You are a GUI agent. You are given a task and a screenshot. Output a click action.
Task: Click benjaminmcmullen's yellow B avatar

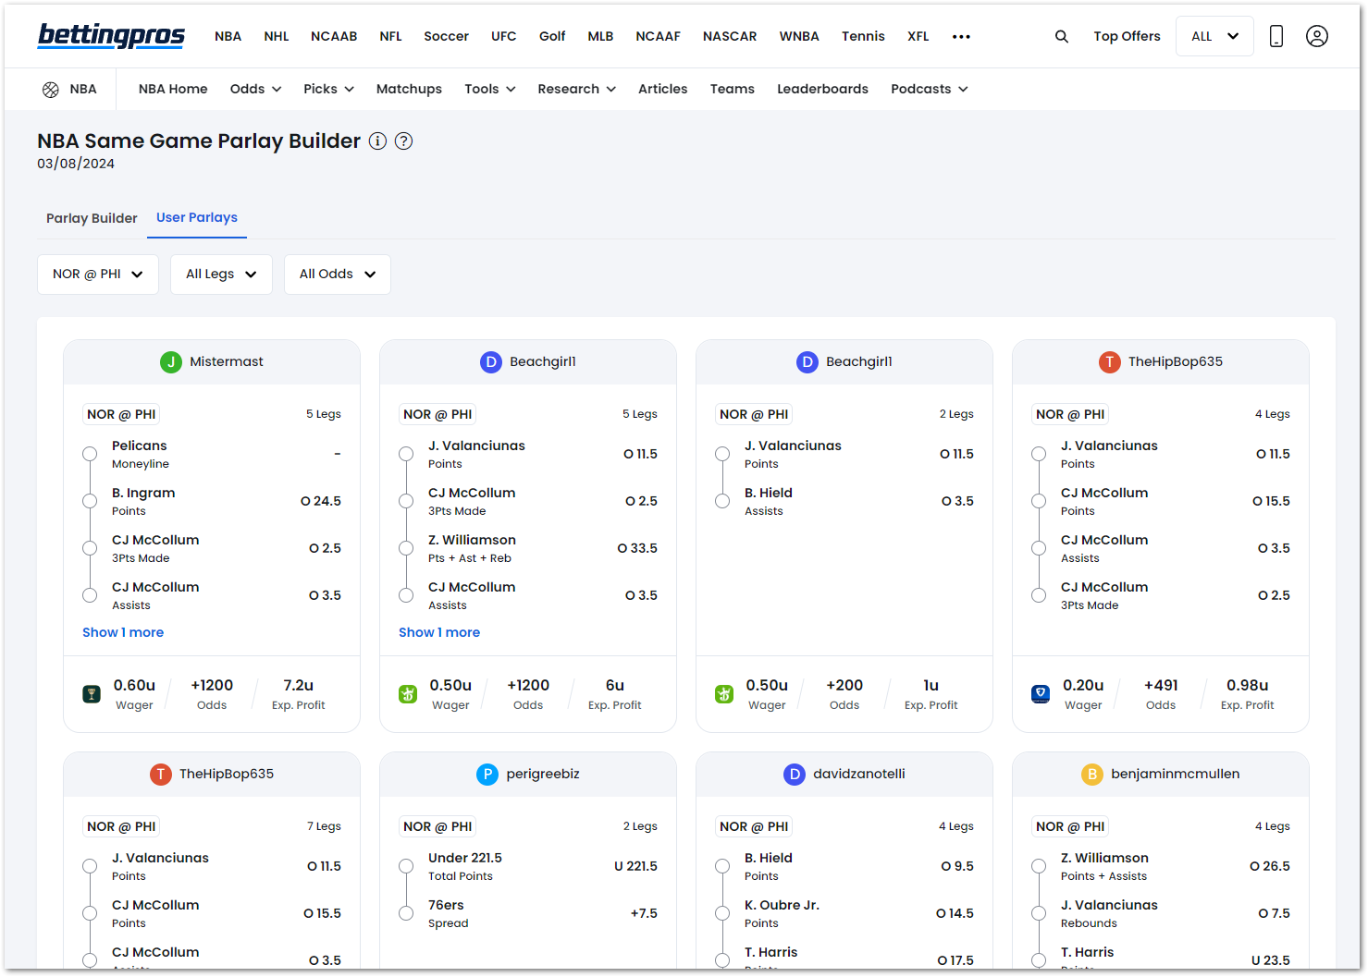click(x=1092, y=775)
